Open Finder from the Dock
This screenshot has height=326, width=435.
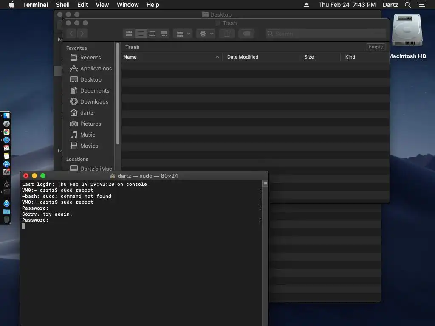tap(6, 115)
